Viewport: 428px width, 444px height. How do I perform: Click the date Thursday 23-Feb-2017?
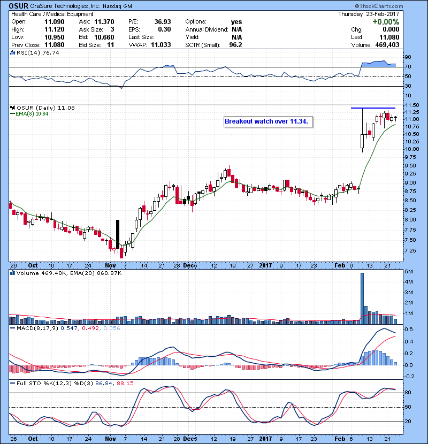(369, 14)
